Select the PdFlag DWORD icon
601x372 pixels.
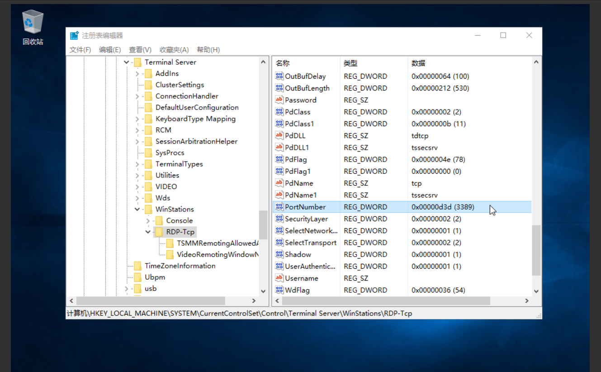tap(279, 159)
